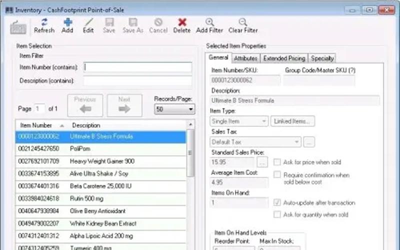Click ellipsis button next to Standard Sales Price
Screen dimensions: 400x250
click(262, 162)
